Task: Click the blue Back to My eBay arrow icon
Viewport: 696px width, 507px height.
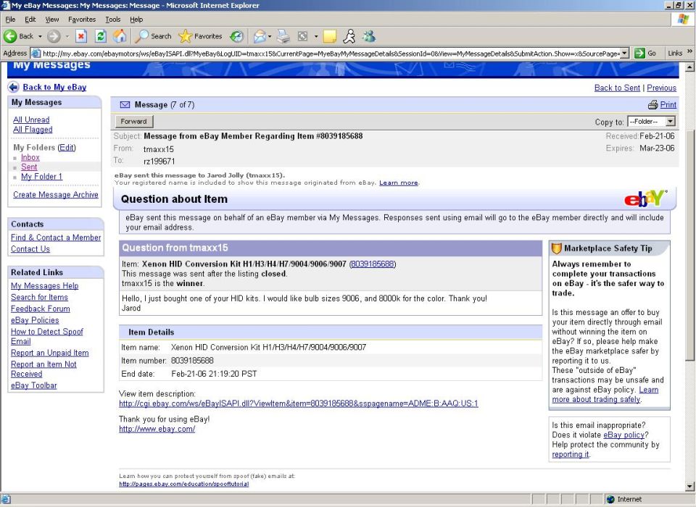Action: [13, 87]
